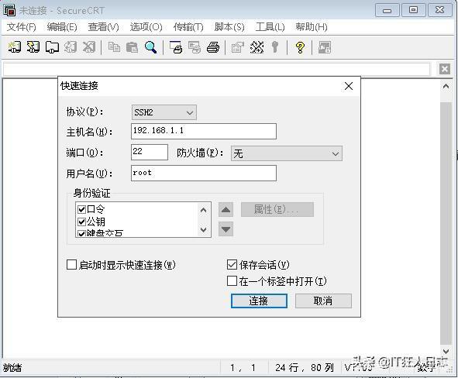Open Global Options tools icon
The image size is (458, 378).
[257, 47]
